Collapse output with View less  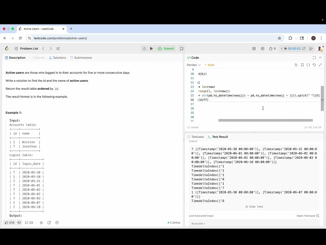(x=254, y=207)
